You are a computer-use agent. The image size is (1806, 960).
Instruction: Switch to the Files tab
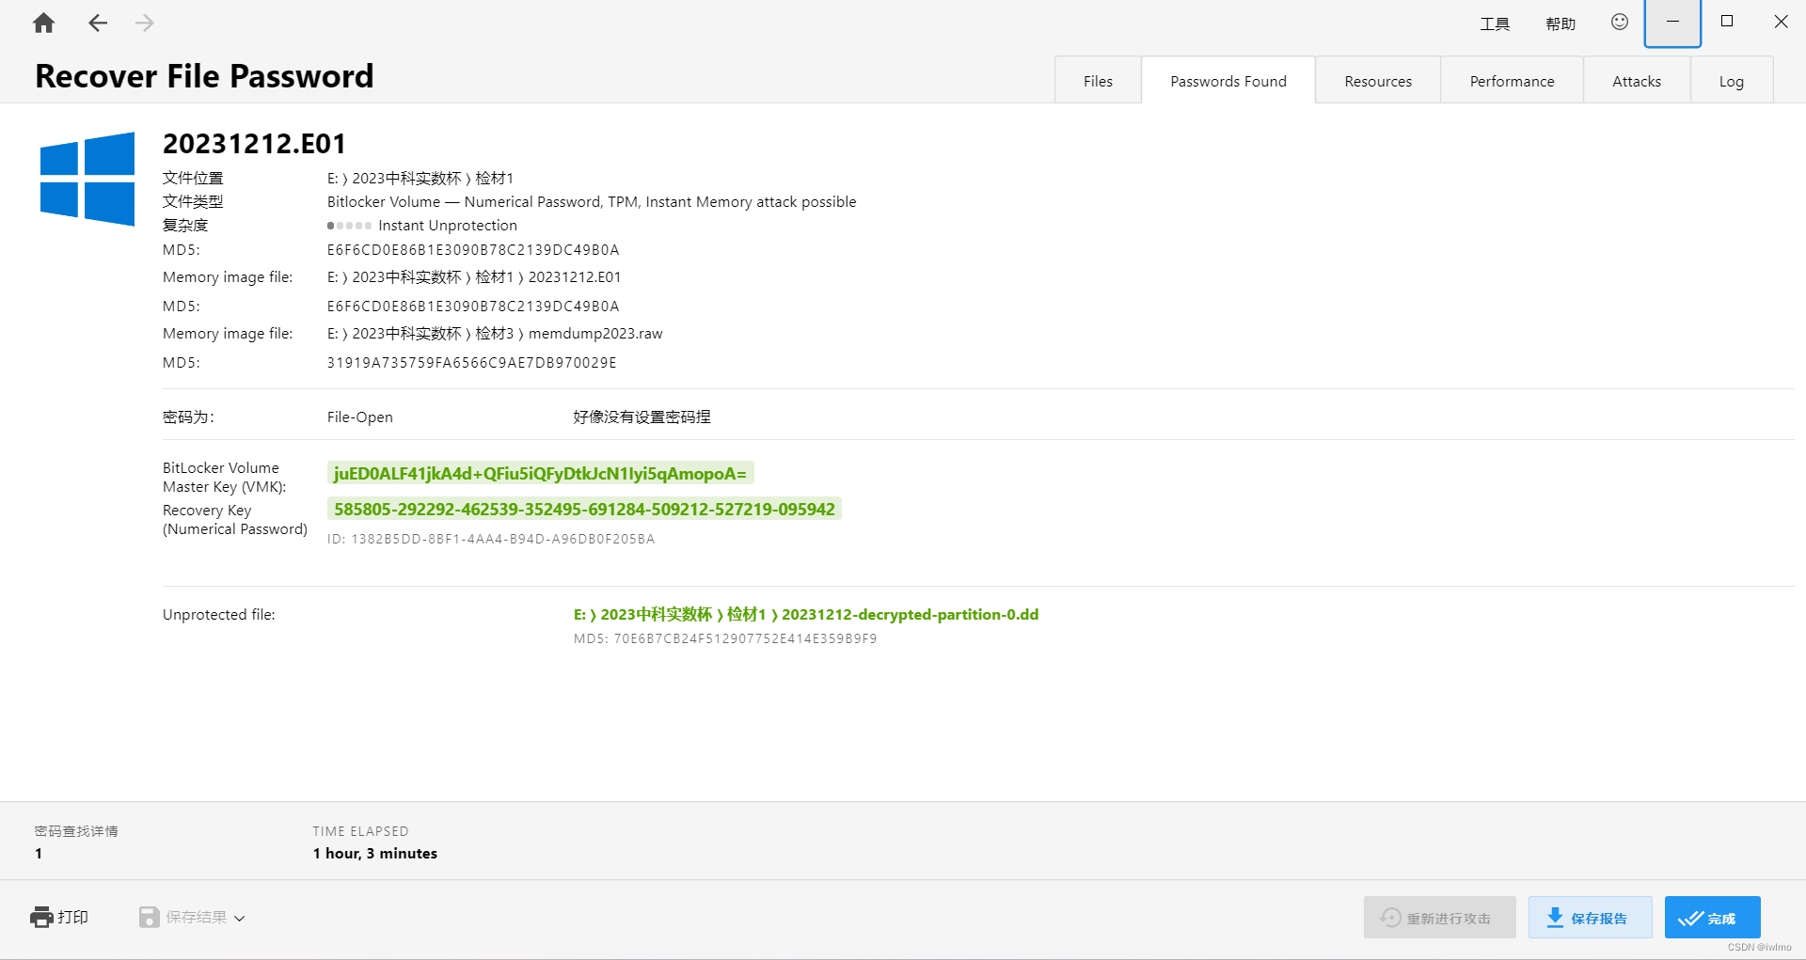coord(1098,81)
